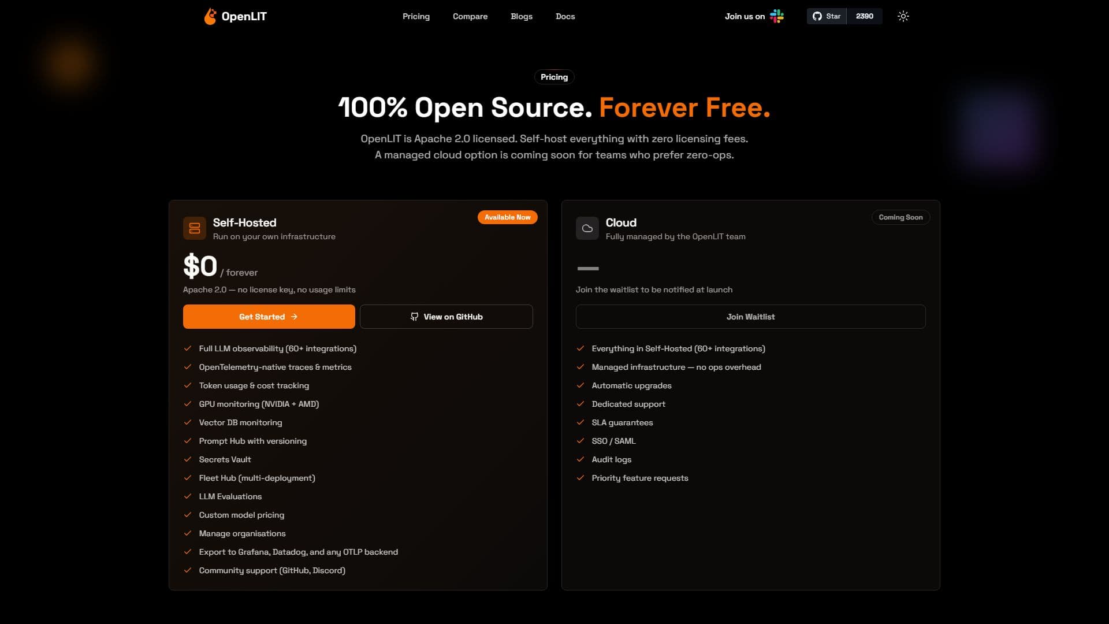1109x624 pixels.
Task: Click checkmark beside Export to Grafana
Action: pyautogui.click(x=188, y=552)
